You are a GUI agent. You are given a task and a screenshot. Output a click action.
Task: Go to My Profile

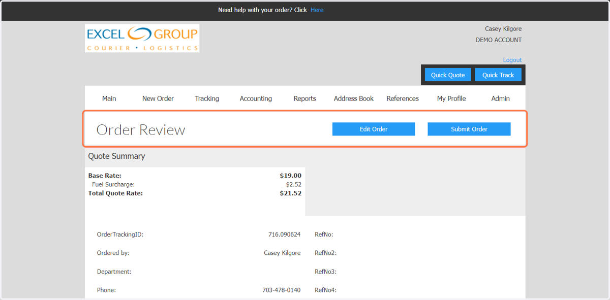451,98
